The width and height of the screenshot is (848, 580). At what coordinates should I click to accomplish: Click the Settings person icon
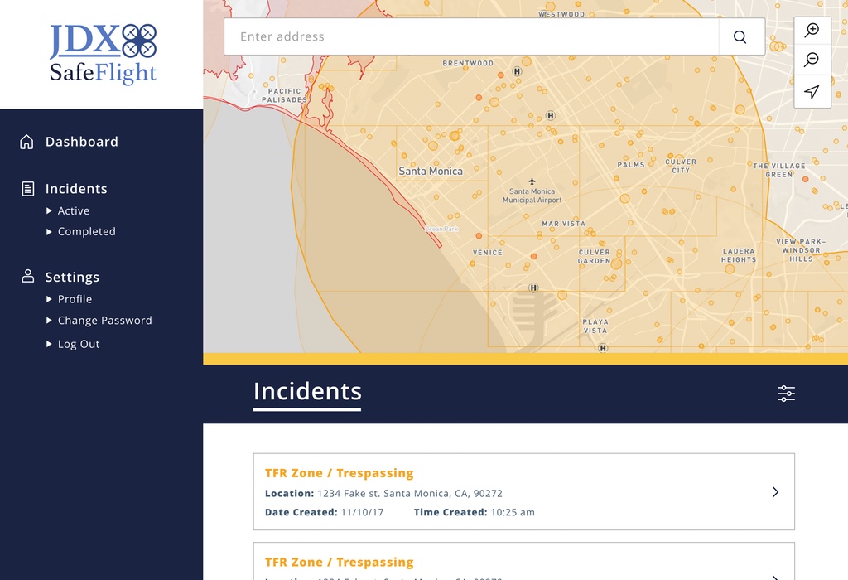[27, 276]
